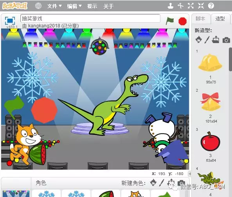The image size is (232, 197).
Task: Choose new costume from library
Action: pos(199,40)
